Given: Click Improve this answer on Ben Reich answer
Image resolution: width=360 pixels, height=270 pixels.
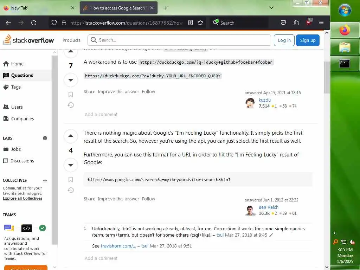Looking at the screenshot, I should pyautogui.click(x=118, y=199).
